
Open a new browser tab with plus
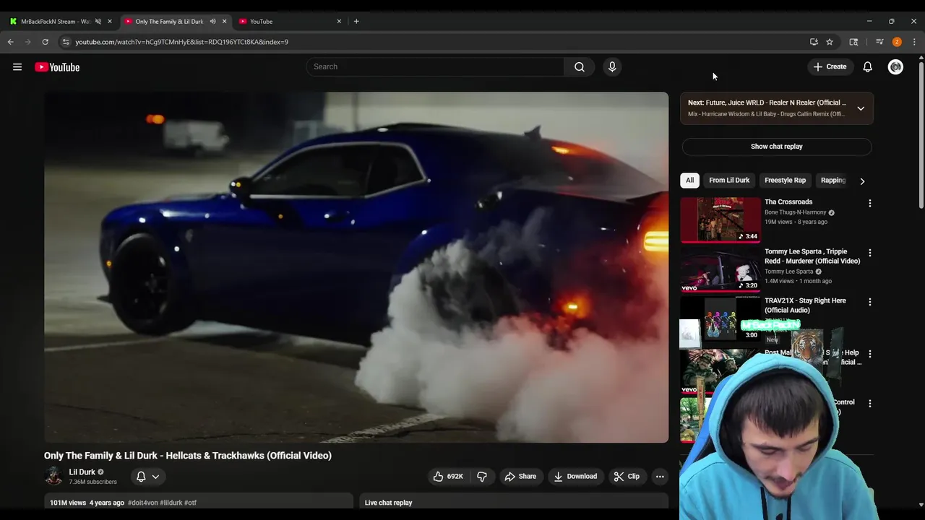click(x=356, y=21)
